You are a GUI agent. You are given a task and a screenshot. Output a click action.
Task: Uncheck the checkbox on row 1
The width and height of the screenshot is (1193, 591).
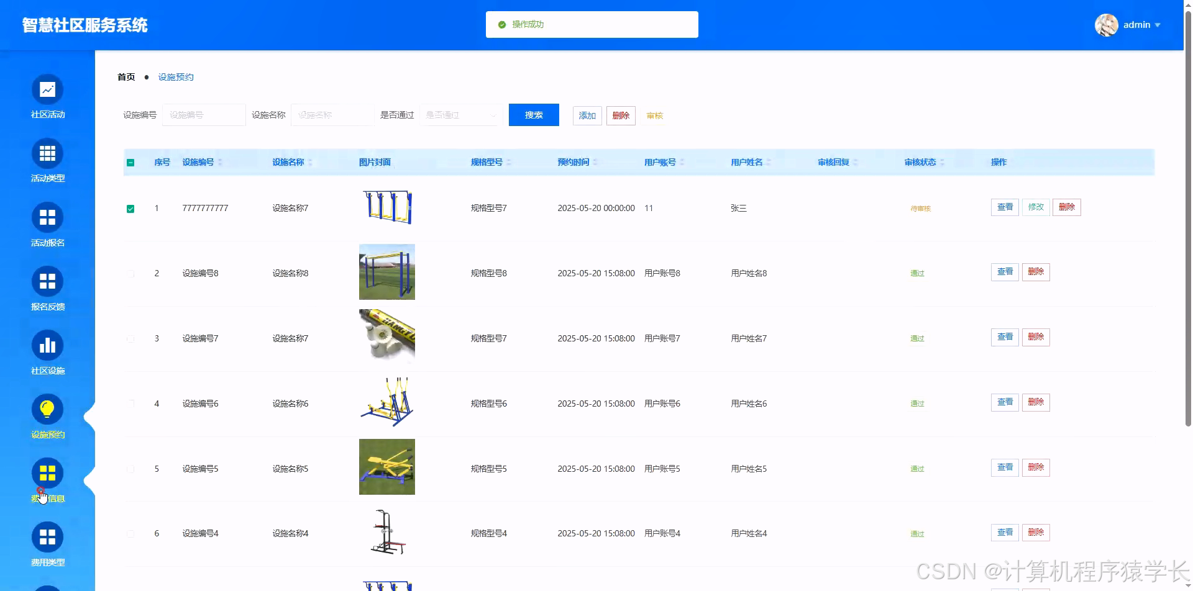click(x=130, y=209)
